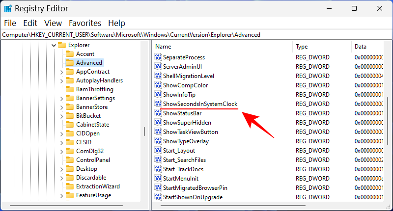Click the Start_SearchFiles value icon
This screenshot has height=211, width=393.
pyautogui.click(x=158, y=159)
